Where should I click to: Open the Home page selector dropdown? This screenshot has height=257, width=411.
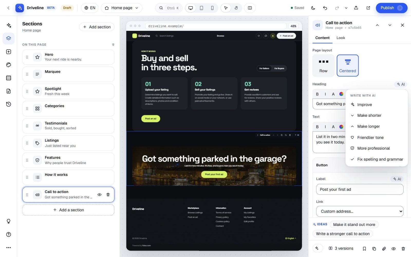tap(122, 8)
